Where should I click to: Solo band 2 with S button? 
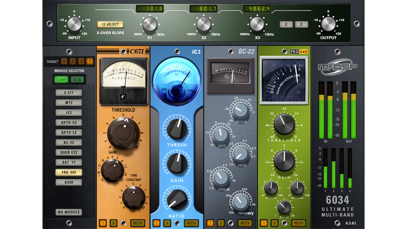click(167, 223)
